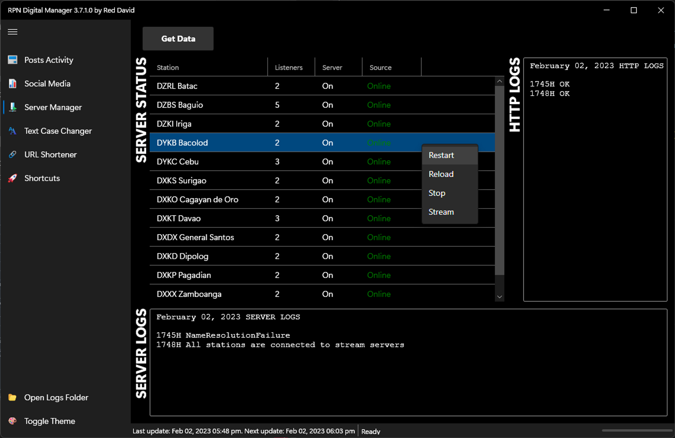
Task: Click the Ready status indicator
Action: coord(371,431)
